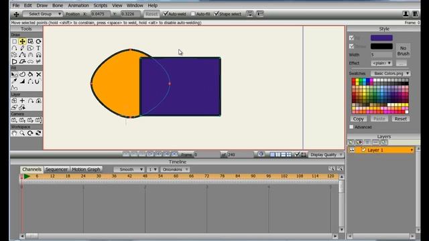
Task: Open the Display Quality dropdown
Action: pyautogui.click(x=326, y=155)
